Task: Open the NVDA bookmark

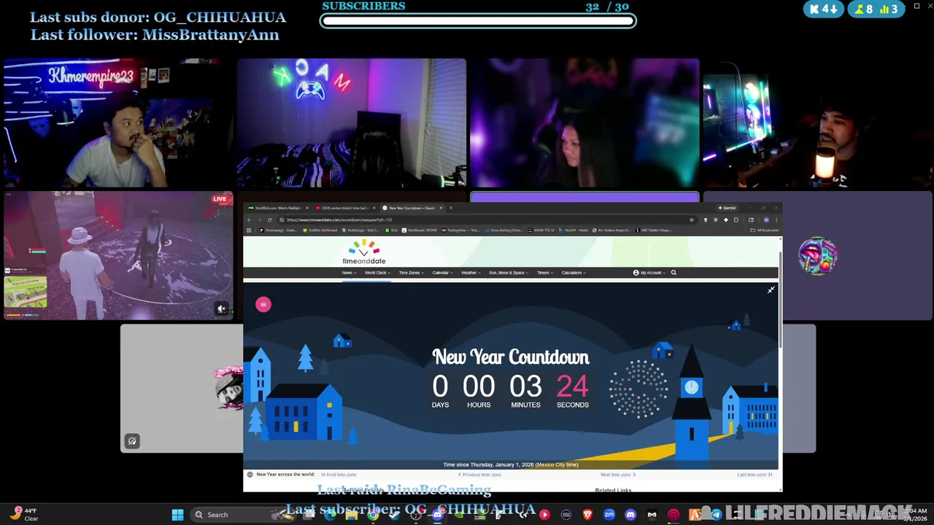Action: tap(542, 230)
